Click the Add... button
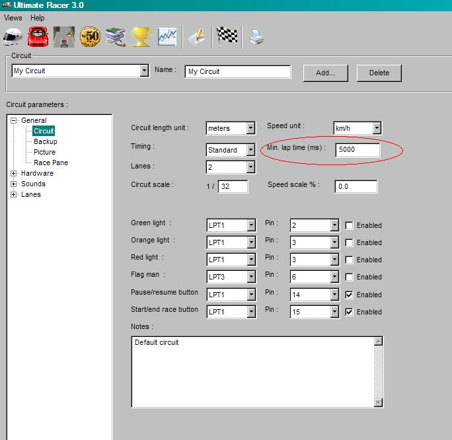The image size is (452, 440). [325, 73]
